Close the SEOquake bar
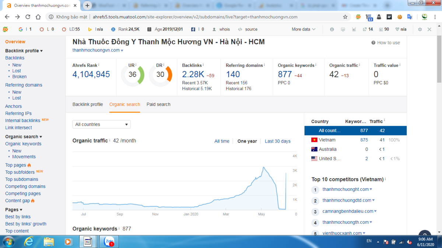Image resolution: width=442 pixels, height=248 pixels. 429,29
